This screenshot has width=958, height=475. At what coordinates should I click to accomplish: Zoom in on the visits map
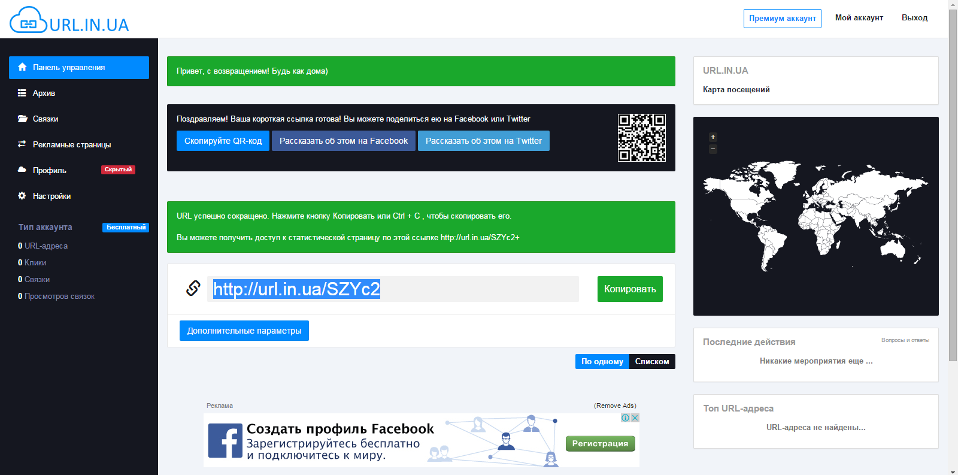coord(713,137)
